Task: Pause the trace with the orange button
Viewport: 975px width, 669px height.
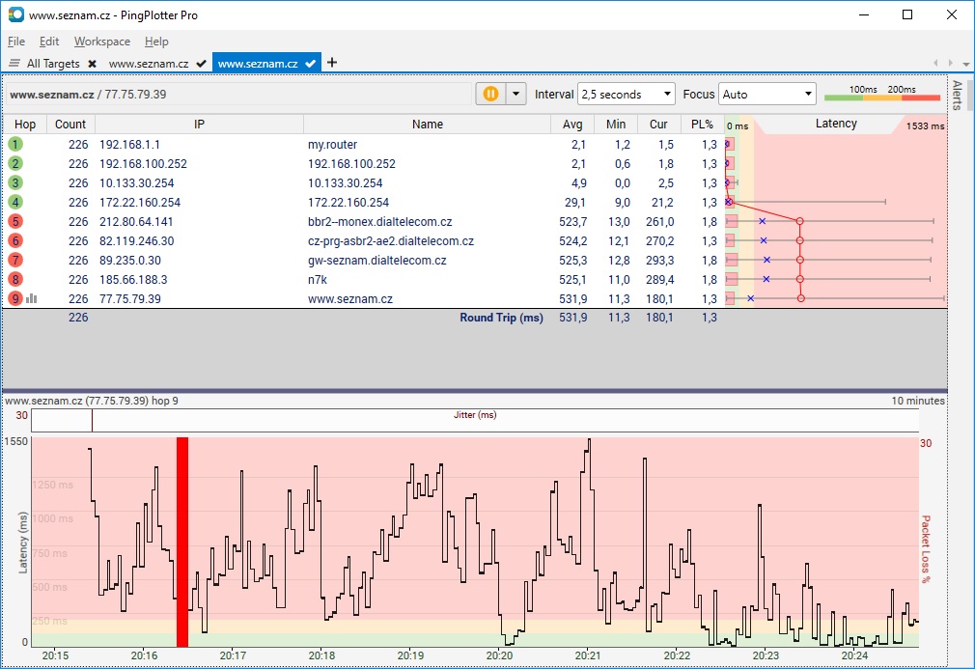Action: click(x=490, y=94)
